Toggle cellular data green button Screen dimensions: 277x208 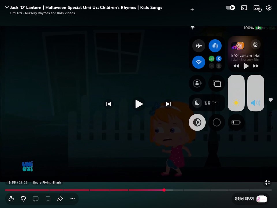[x=212, y=59]
